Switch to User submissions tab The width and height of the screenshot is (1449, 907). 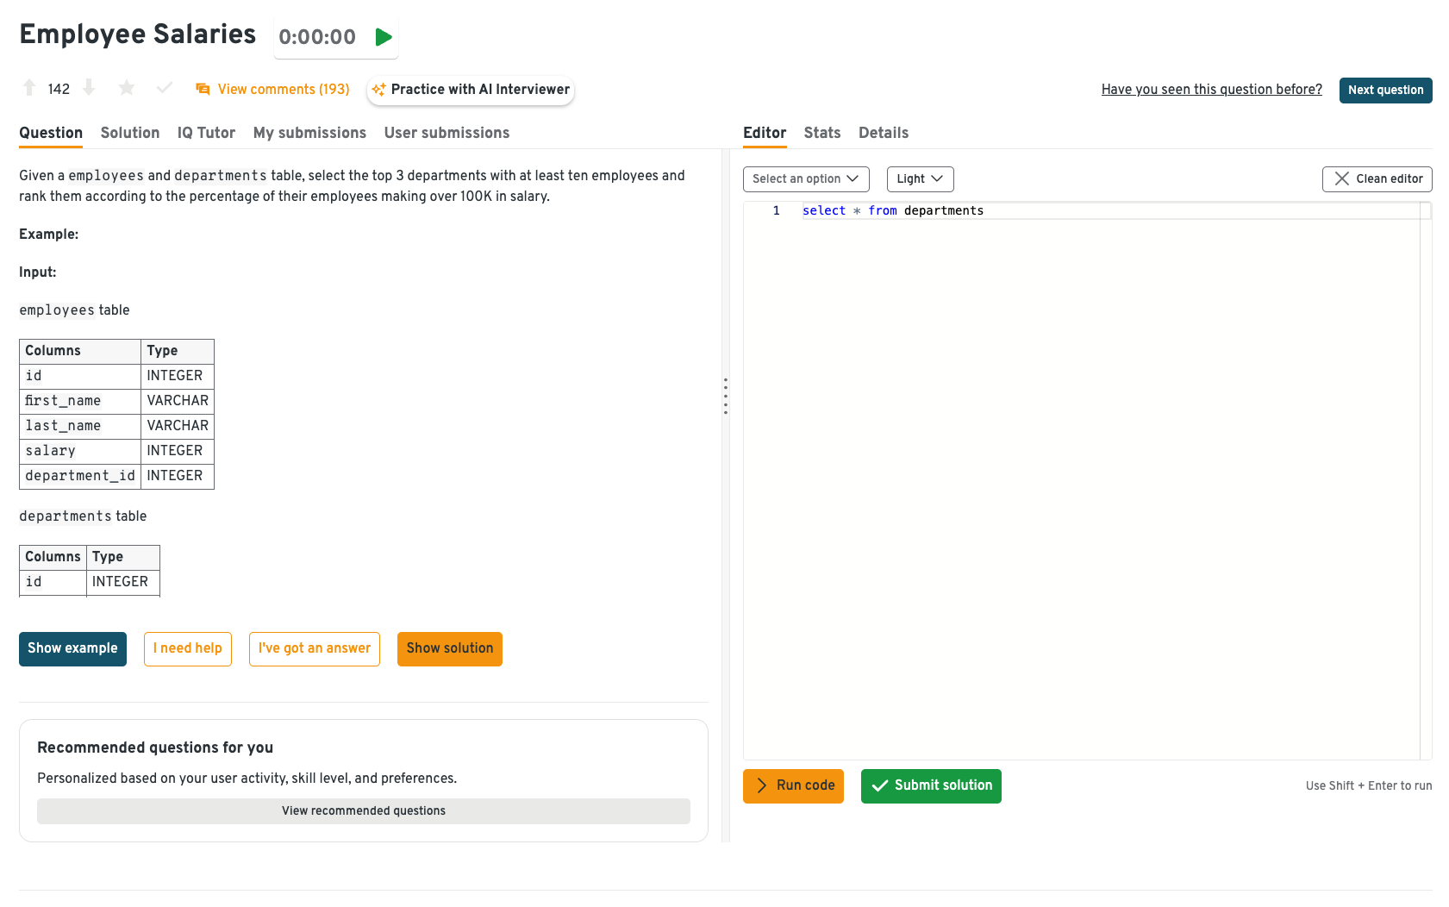click(x=447, y=133)
